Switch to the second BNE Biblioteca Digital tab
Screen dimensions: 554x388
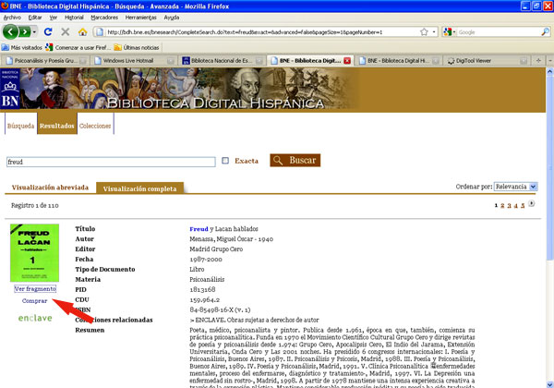click(398, 61)
